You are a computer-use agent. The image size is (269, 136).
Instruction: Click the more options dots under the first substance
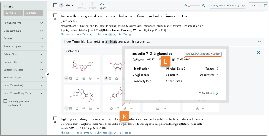coord(97,78)
